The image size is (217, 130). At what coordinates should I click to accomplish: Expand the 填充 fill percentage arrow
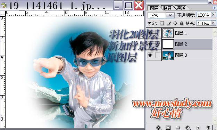point(213,23)
